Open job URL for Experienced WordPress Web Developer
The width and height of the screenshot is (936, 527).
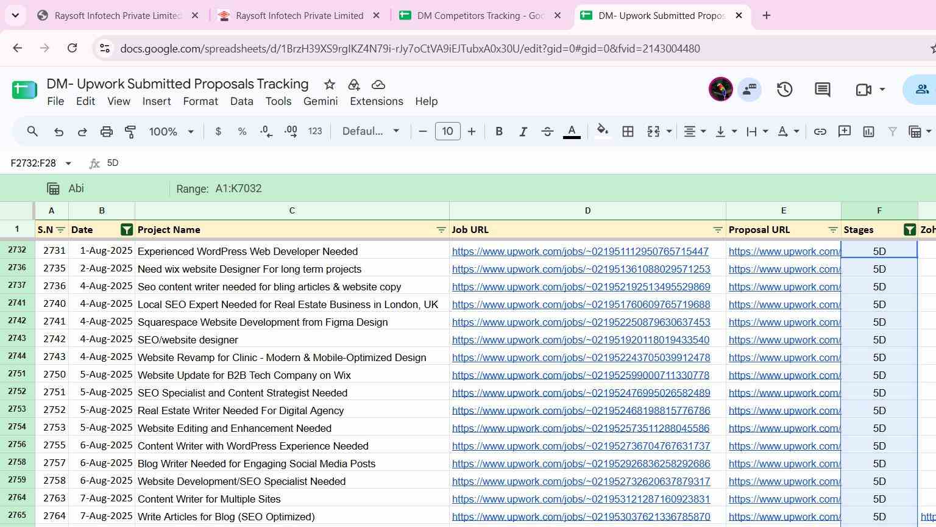tap(580, 251)
